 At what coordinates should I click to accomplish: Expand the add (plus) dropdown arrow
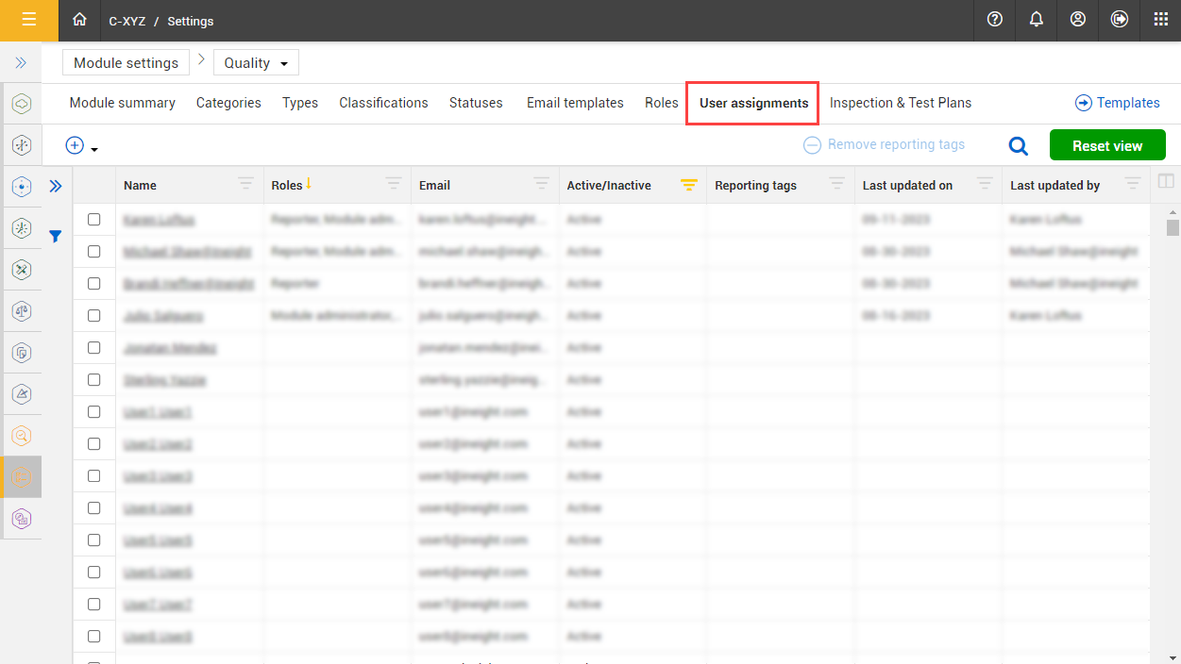pyautogui.click(x=94, y=149)
